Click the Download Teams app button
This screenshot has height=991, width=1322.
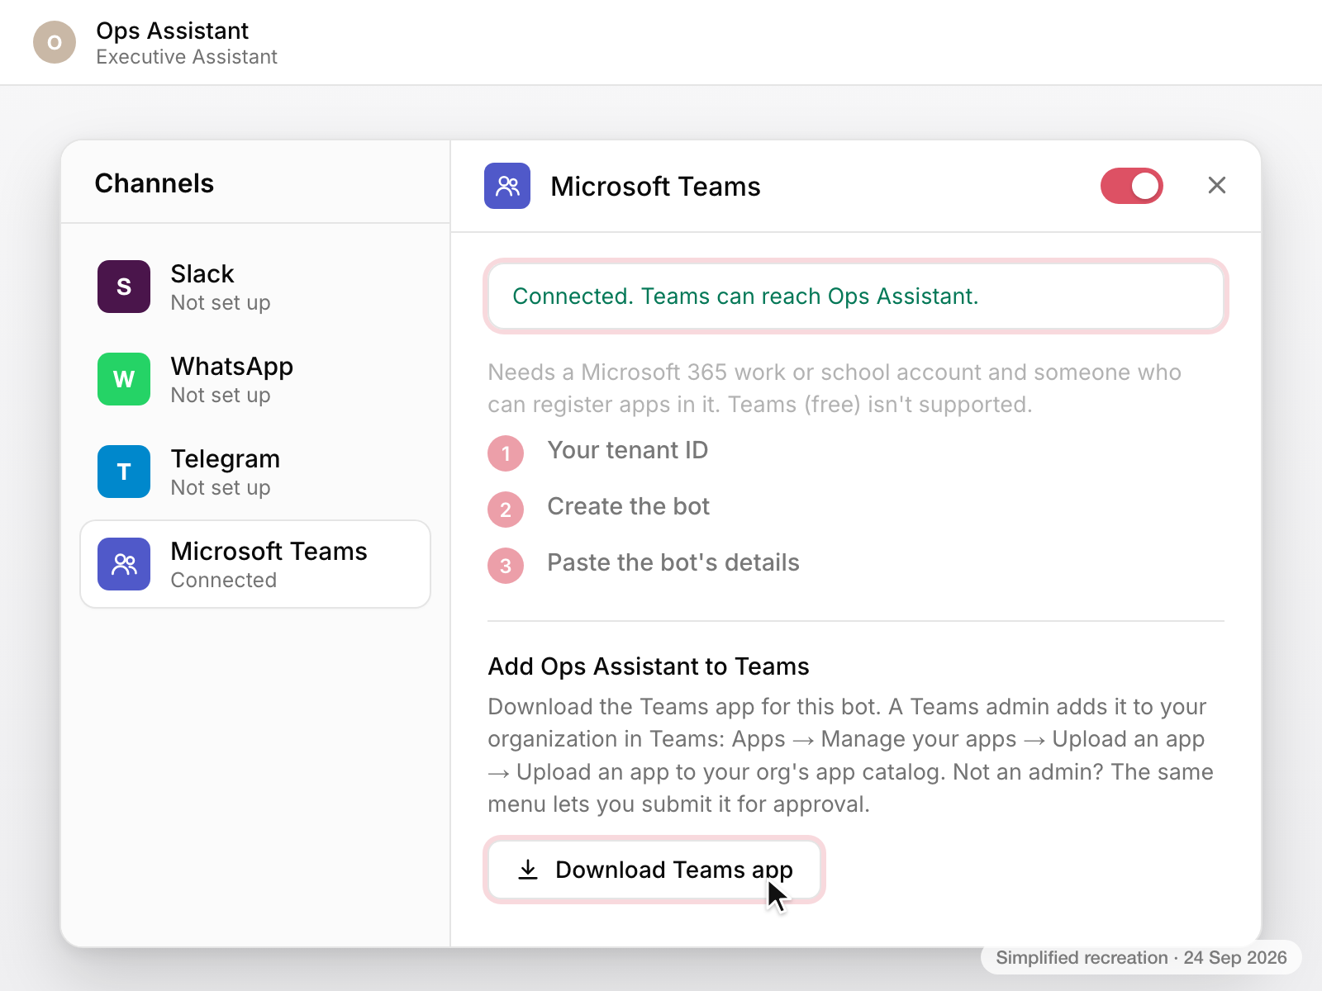tap(654, 870)
